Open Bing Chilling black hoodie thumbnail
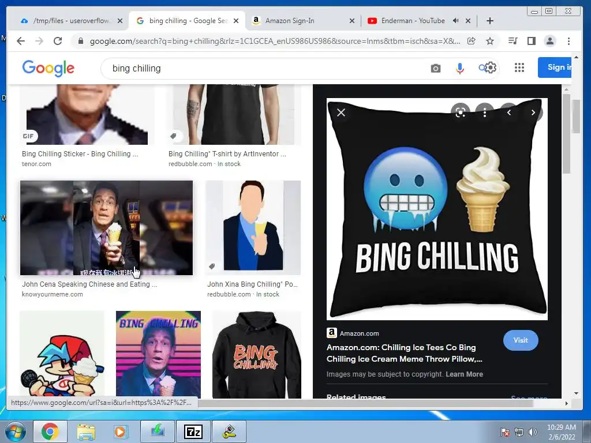Image resolution: width=591 pixels, height=443 pixels. 257,355
